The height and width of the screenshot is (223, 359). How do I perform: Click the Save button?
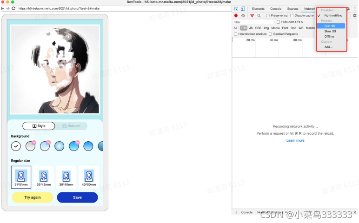click(77, 197)
